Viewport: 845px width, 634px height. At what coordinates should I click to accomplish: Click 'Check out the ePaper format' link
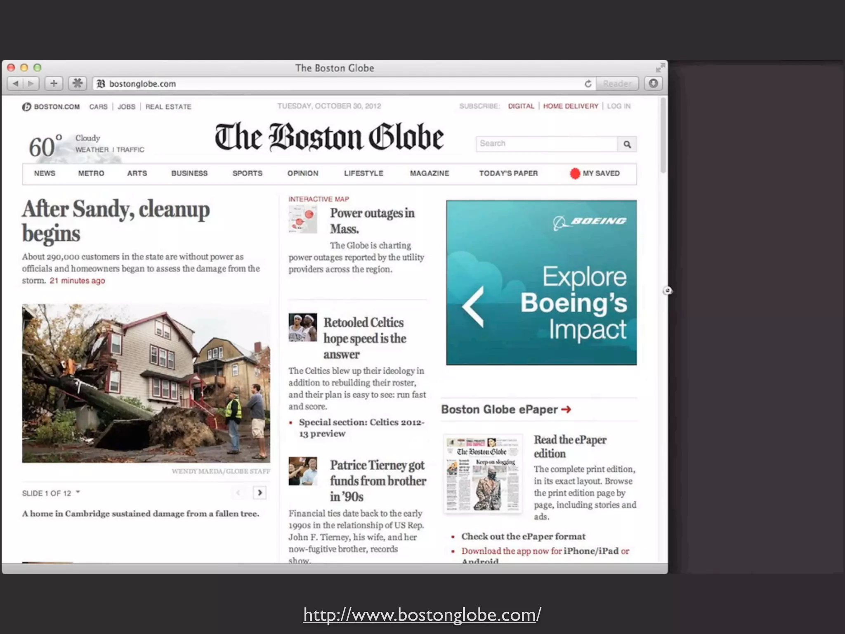pos(523,536)
